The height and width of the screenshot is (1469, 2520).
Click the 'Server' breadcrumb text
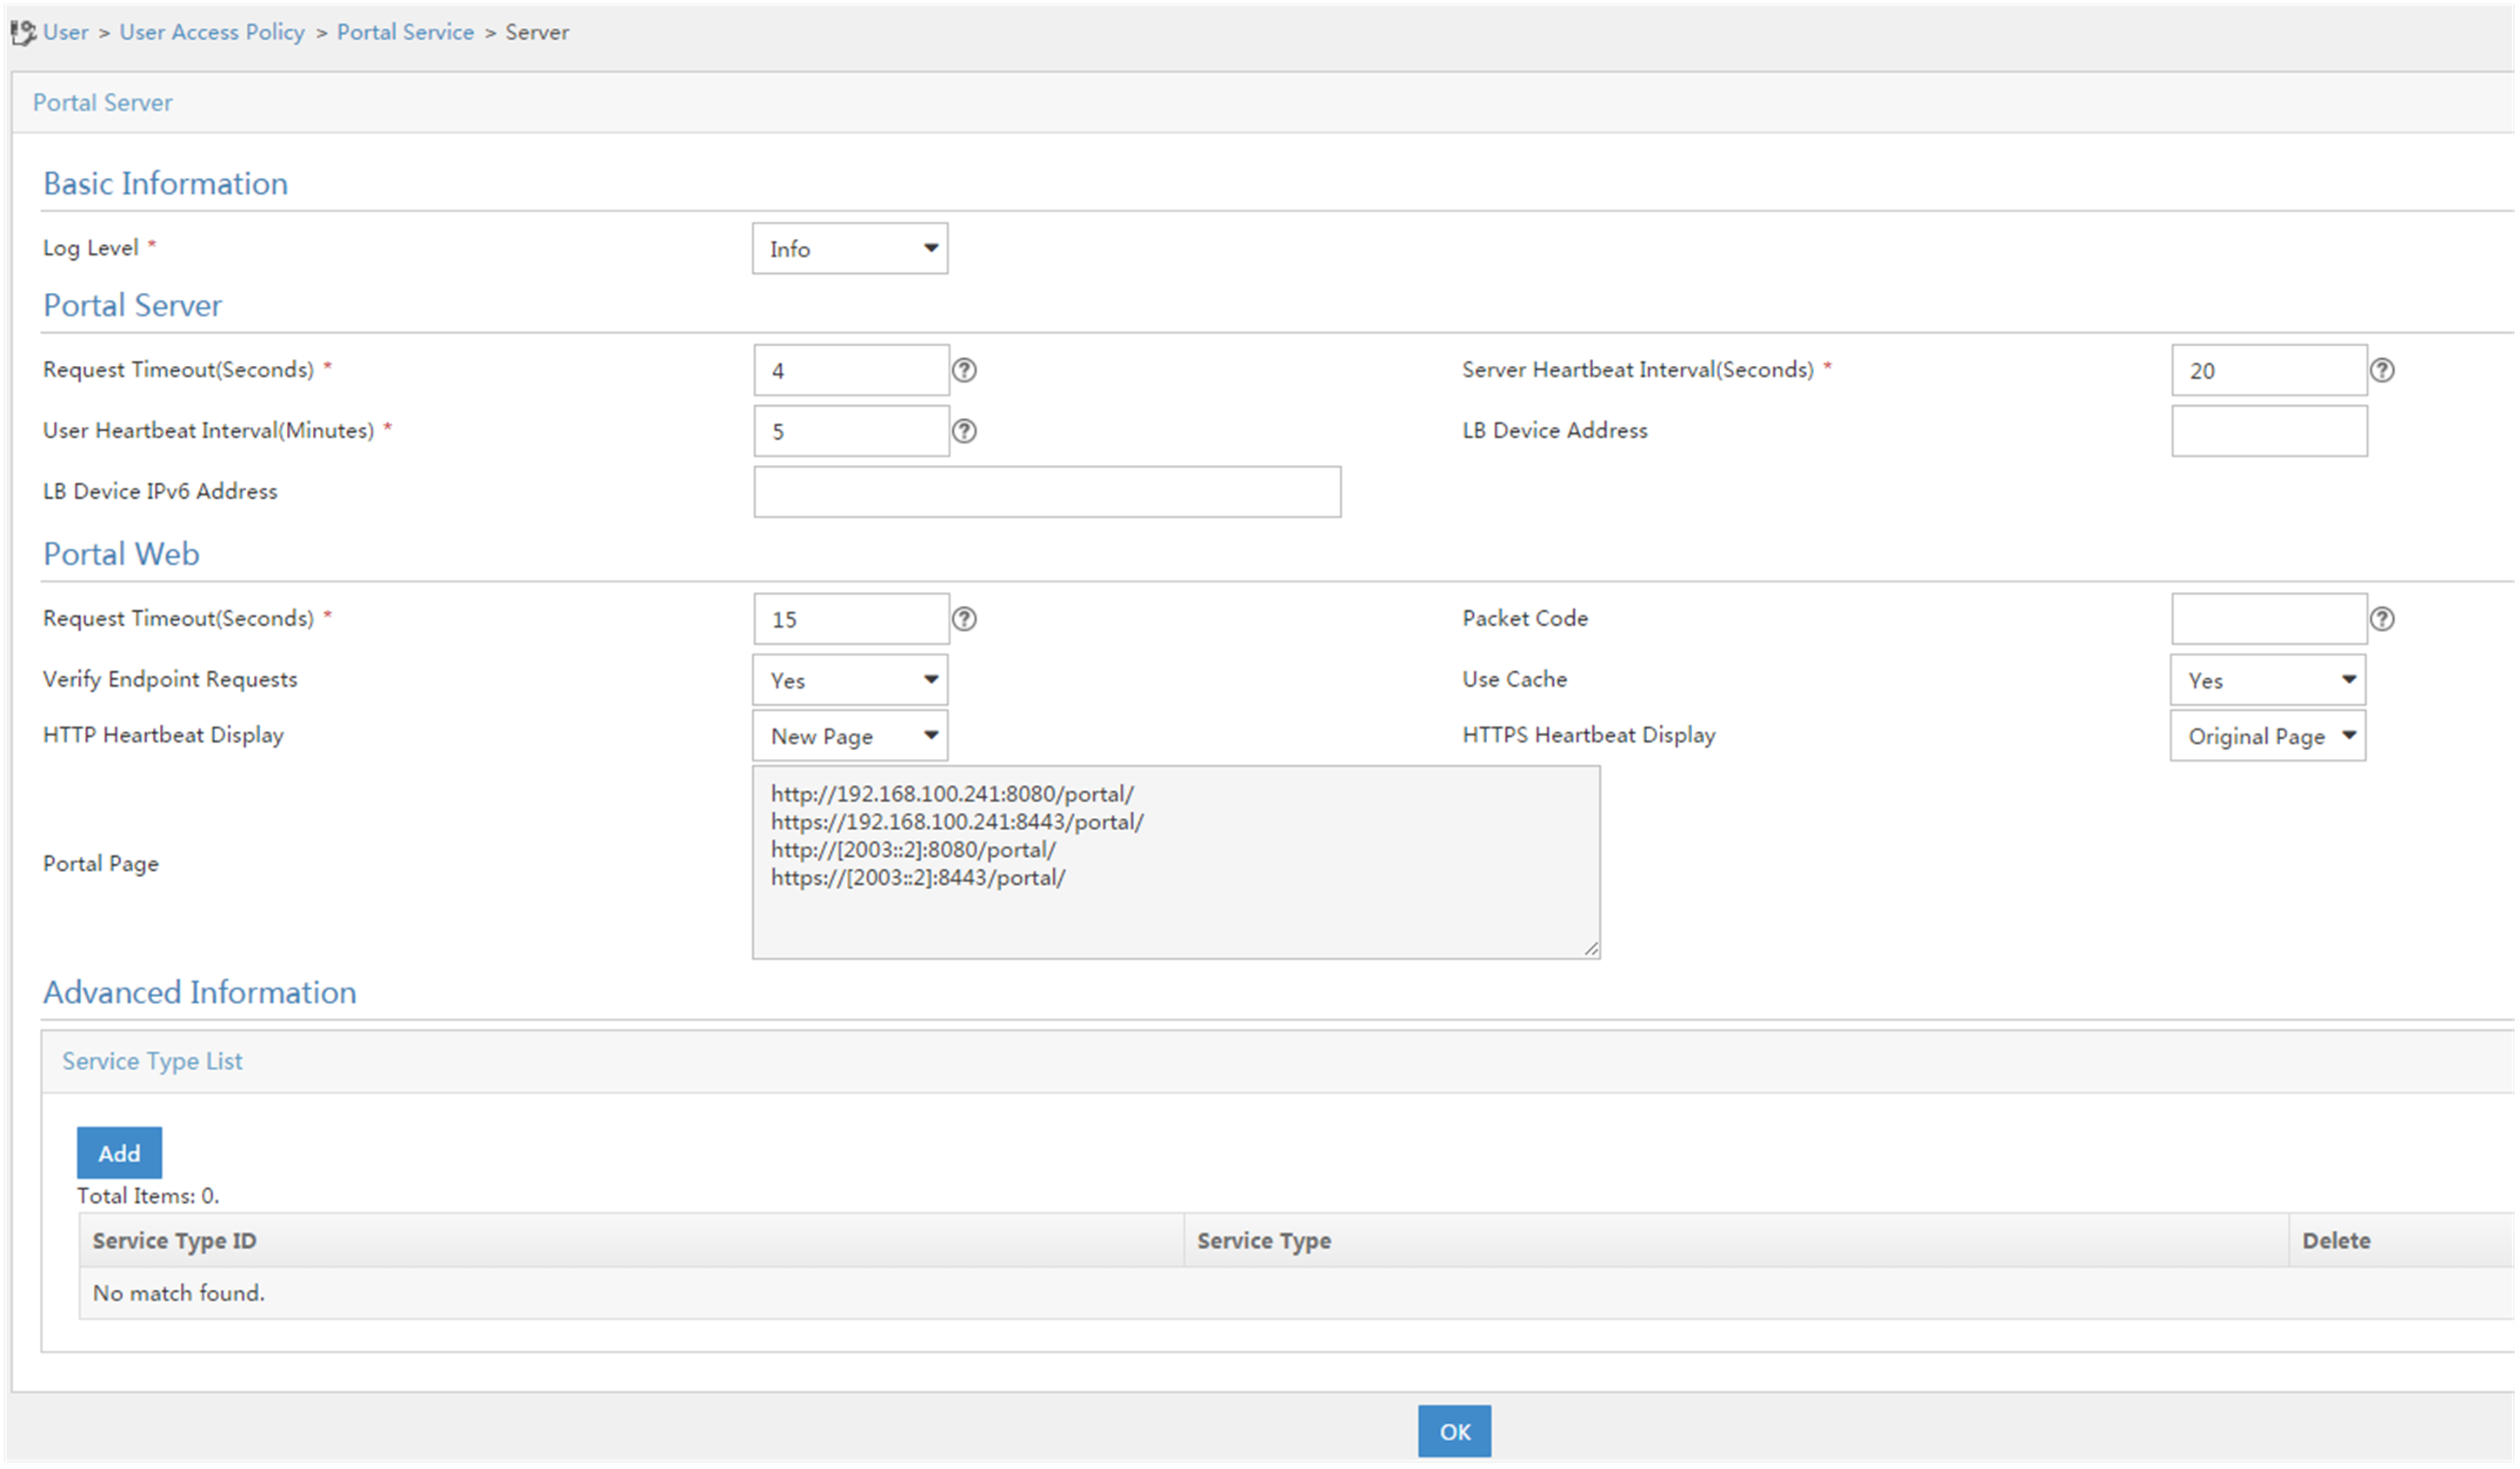pos(537,32)
